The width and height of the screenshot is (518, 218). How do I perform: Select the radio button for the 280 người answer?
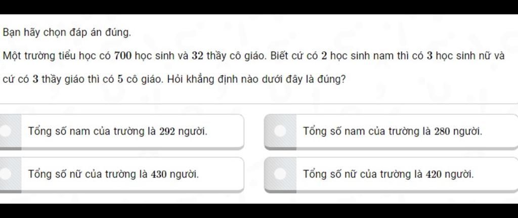[x=280, y=131]
